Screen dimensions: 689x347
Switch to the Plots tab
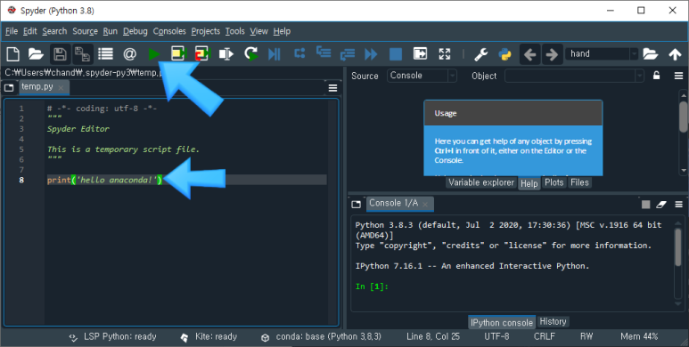click(x=554, y=182)
